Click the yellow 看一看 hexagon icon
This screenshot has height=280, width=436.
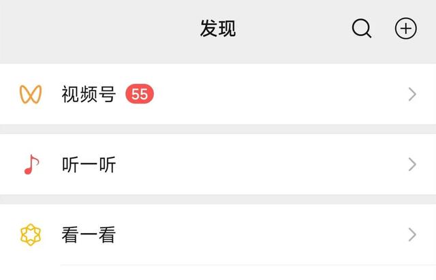[31, 236]
